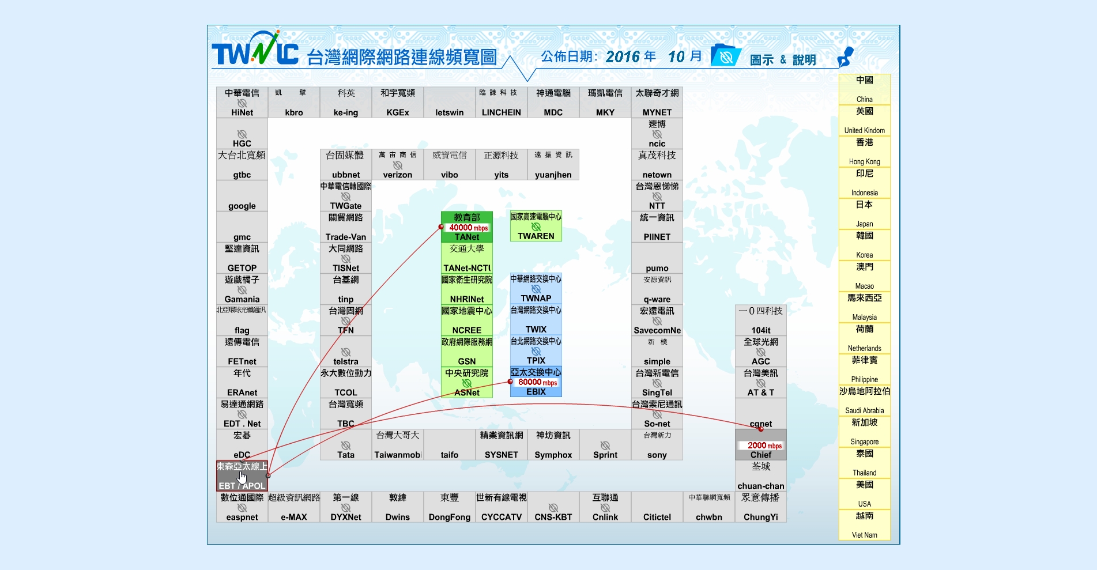This screenshot has width=1097, height=570.
Task: Select the Philippine country box
Action: click(865, 369)
